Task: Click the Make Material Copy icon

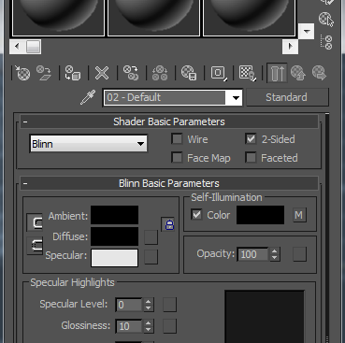Action: [x=131, y=73]
